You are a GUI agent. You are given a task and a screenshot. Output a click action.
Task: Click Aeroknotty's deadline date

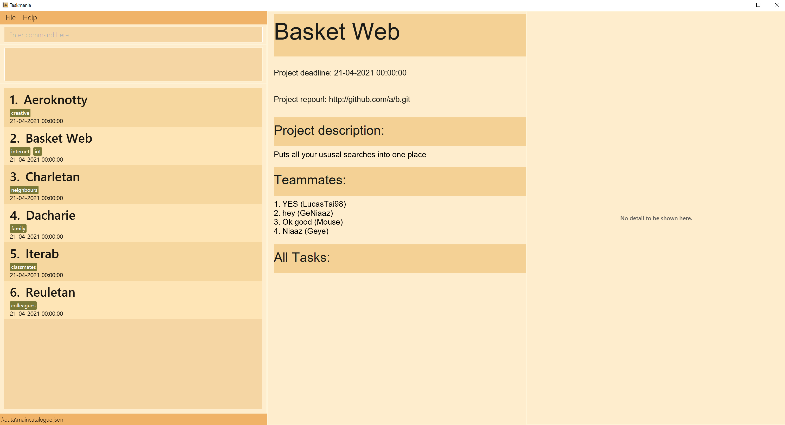pyautogui.click(x=36, y=121)
